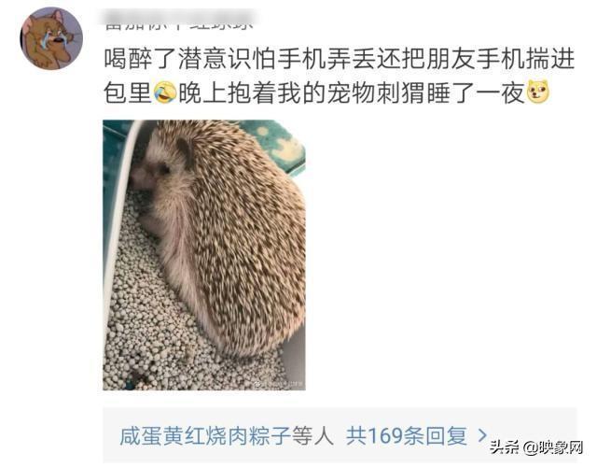Tap the gray reply summary bar
This screenshot has height=468, width=597.
pyautogui.click(x=340, y=435)
